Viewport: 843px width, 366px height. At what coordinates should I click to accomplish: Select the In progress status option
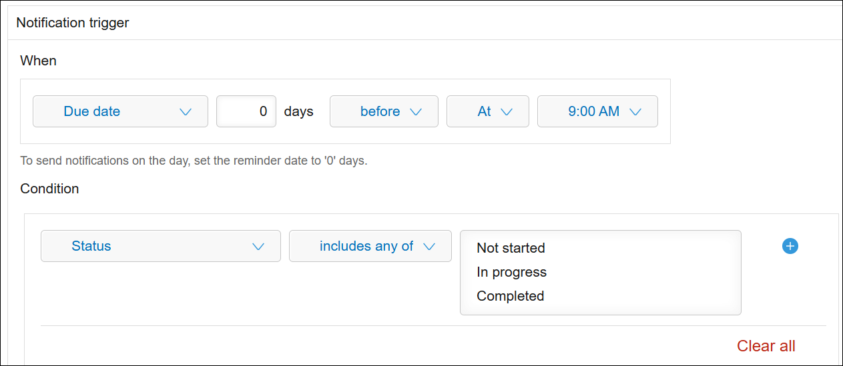[511, 272]
